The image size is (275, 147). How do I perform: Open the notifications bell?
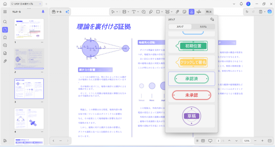click(x=241, y=4)
